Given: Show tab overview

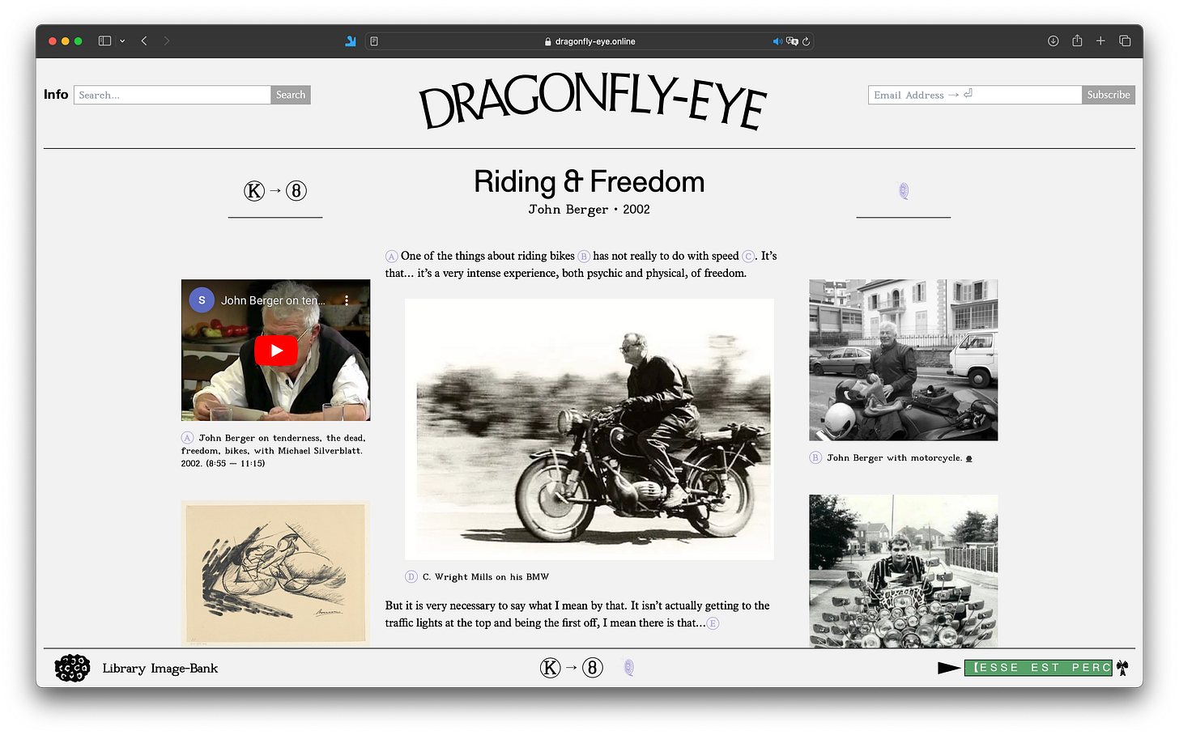Looking at the screenshot, I should [1125, 41].
